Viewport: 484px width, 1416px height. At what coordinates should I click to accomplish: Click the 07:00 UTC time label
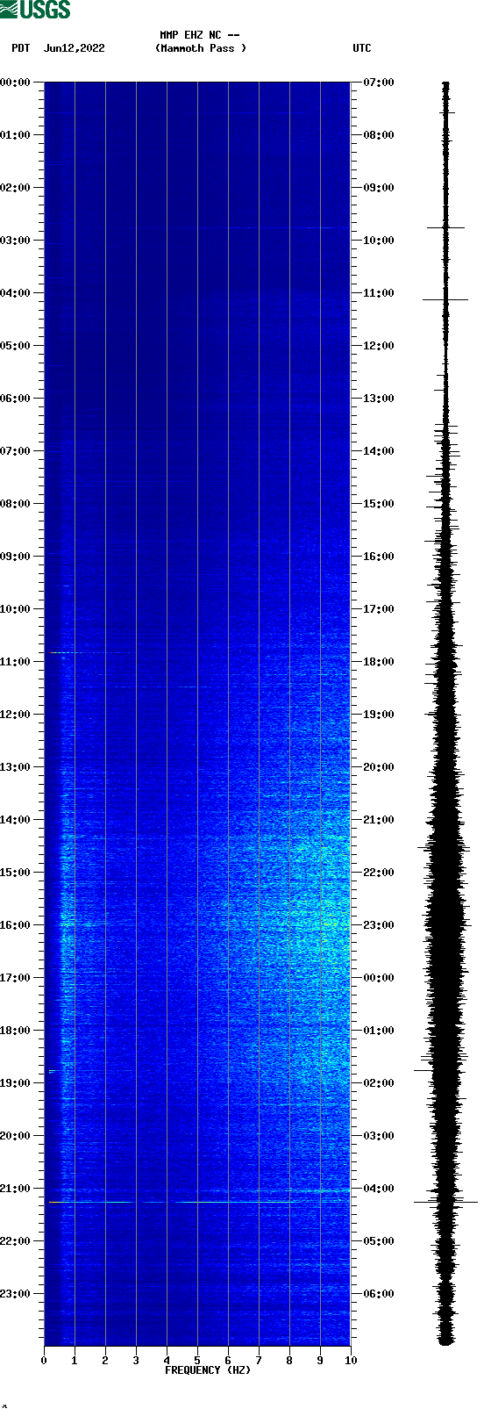[x=379, y=83]
